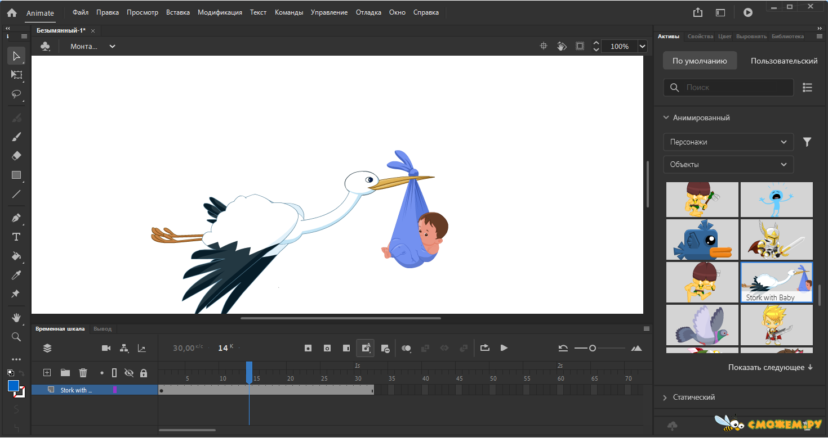Toggle visibility of all layers
This screenshot has width=828, height=438.
point(129,372)
